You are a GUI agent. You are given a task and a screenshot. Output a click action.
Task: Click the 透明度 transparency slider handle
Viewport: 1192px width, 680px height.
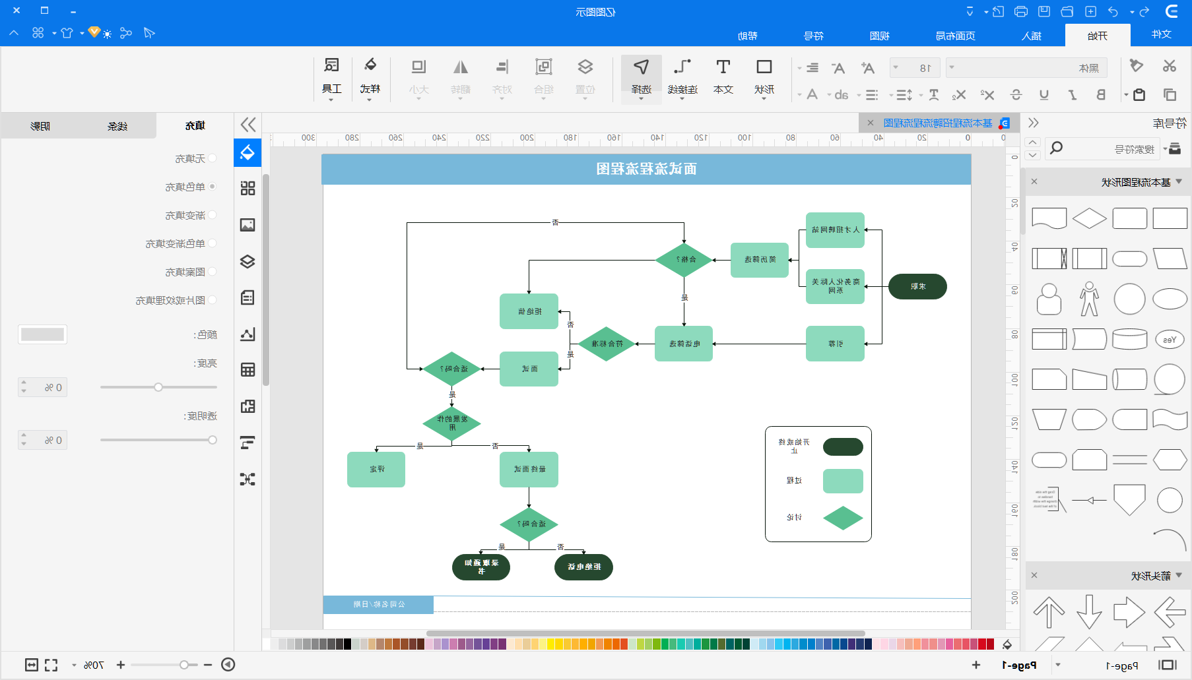(x=213, y=440)
